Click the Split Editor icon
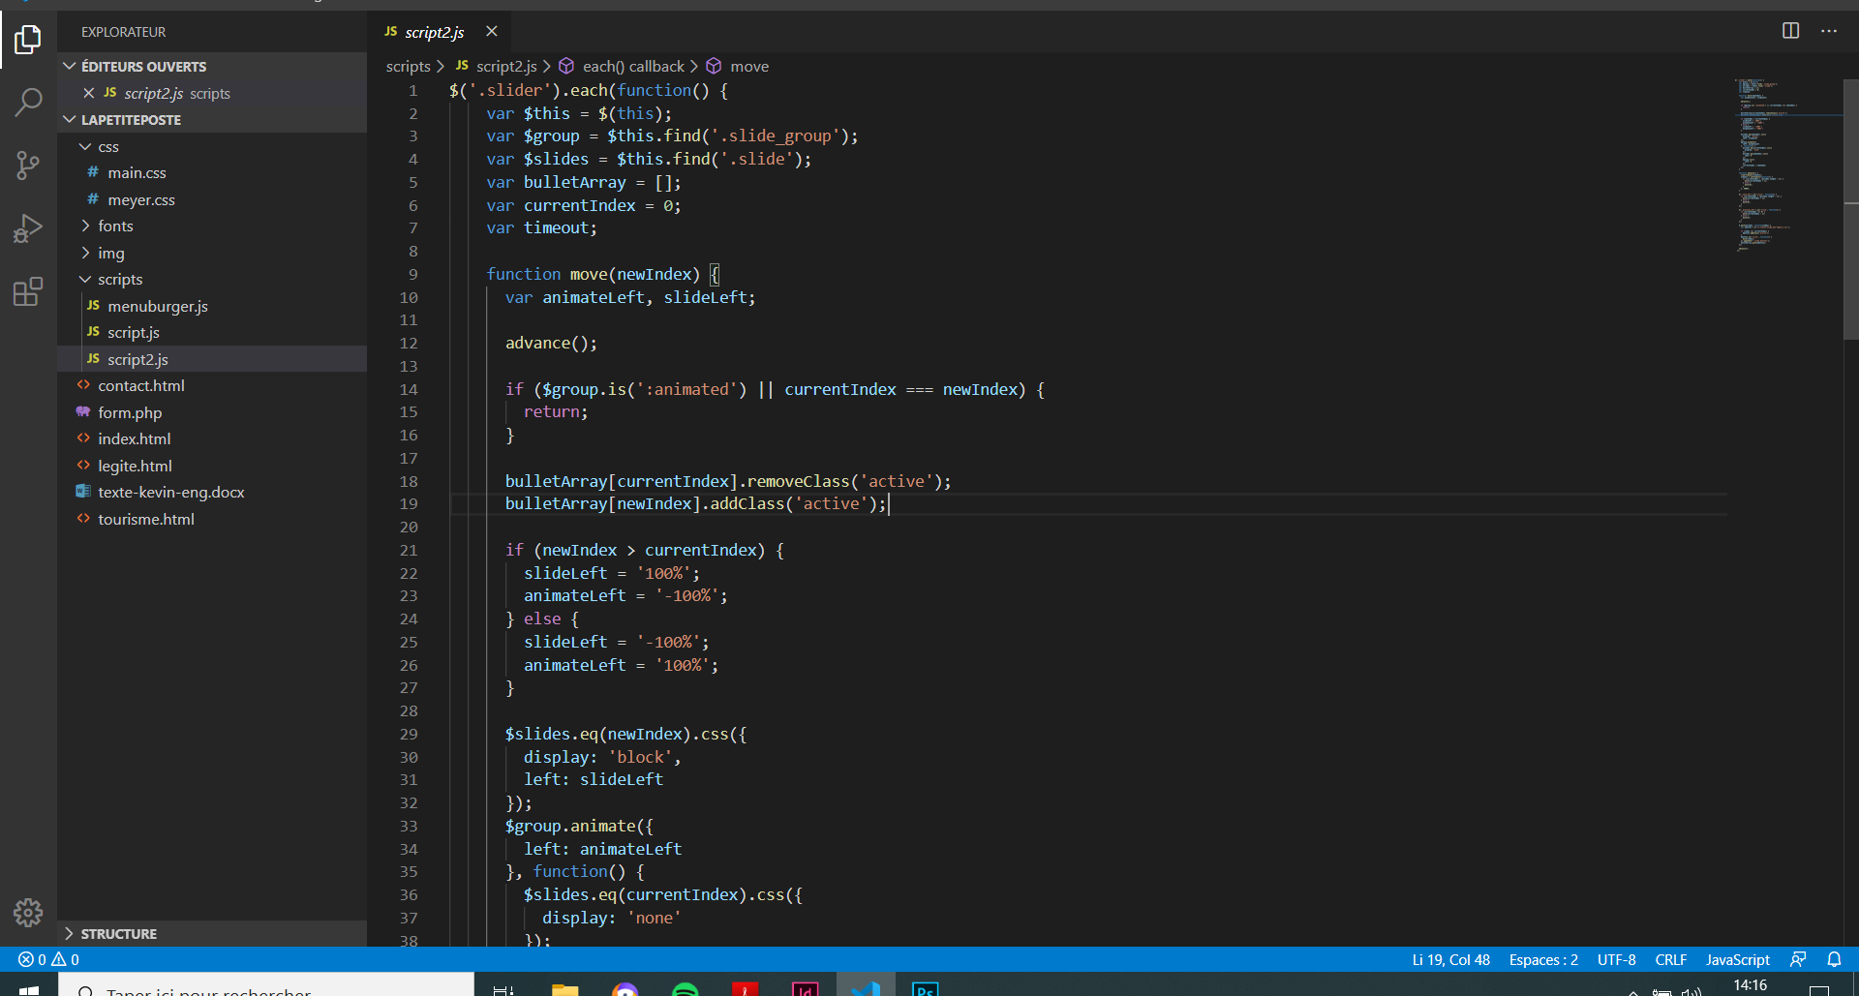Screen dimensions: 1859x996 [1790, 31]
